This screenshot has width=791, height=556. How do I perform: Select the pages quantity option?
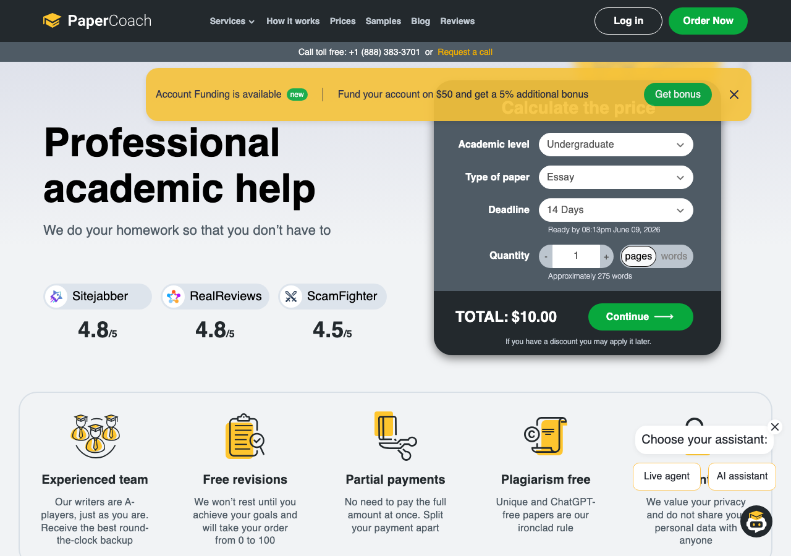[638, 256]
